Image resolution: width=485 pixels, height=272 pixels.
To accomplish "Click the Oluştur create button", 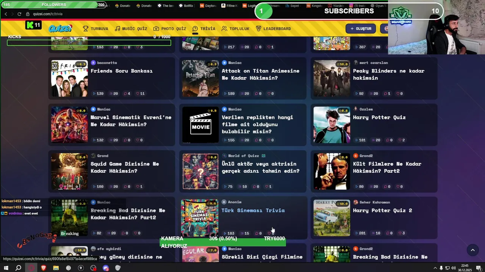I will tap(361, 29).
